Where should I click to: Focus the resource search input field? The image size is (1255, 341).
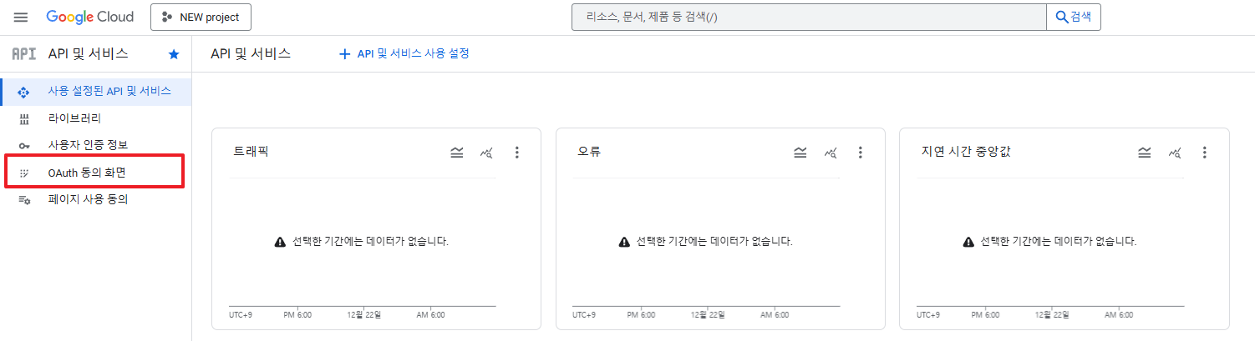(x=808, y=17)
